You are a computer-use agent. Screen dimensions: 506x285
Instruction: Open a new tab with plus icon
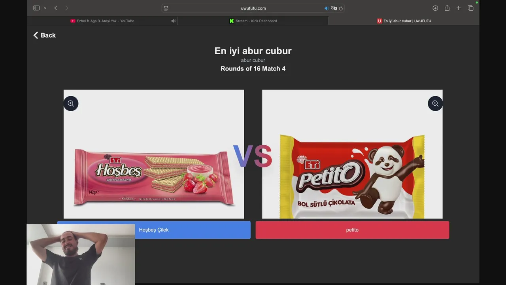(459, 8)
